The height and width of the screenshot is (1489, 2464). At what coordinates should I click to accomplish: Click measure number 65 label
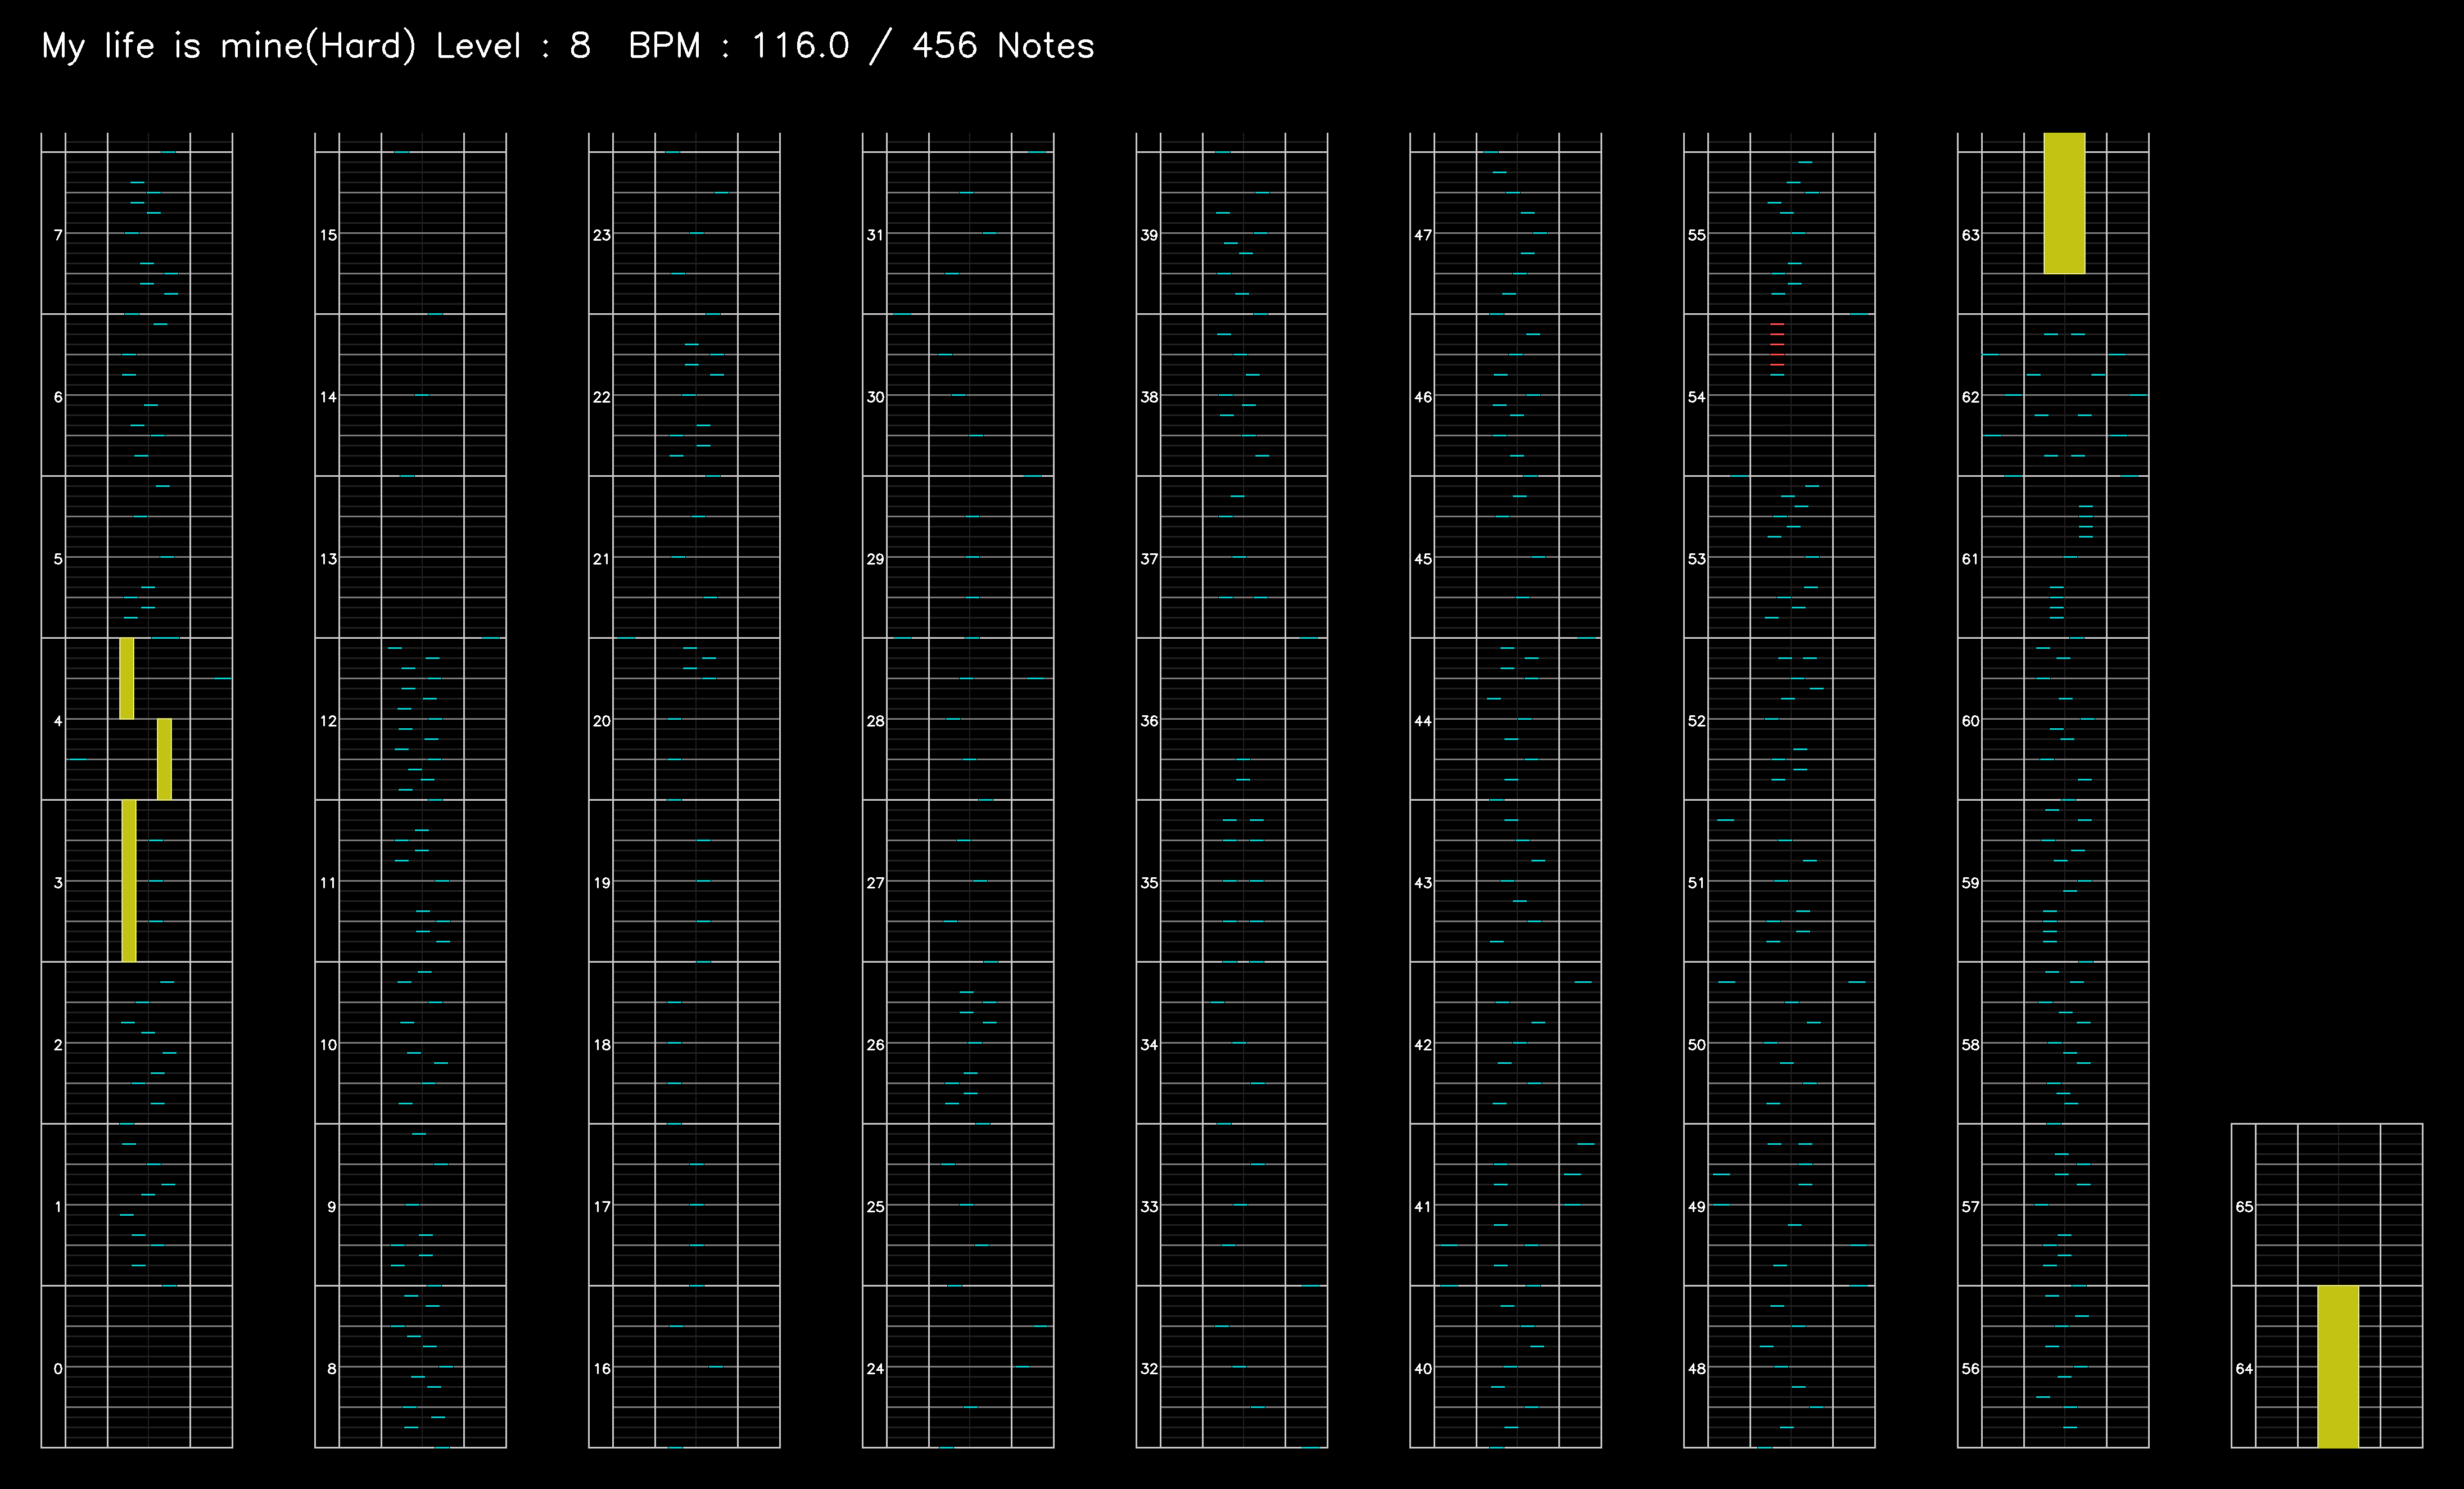pos(2245,1206)
